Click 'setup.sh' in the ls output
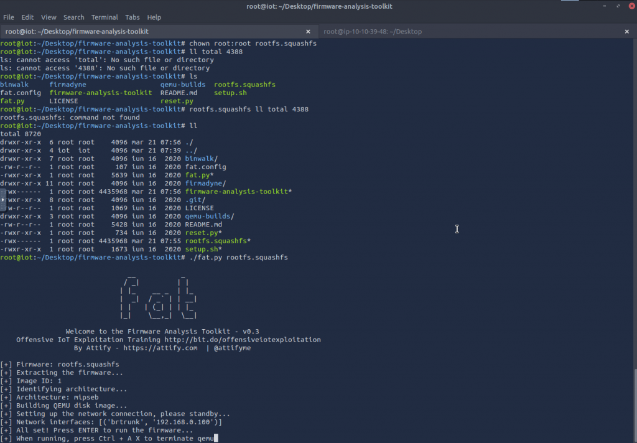Viewport: 637px width, 443px height. (x=230, y=93)
